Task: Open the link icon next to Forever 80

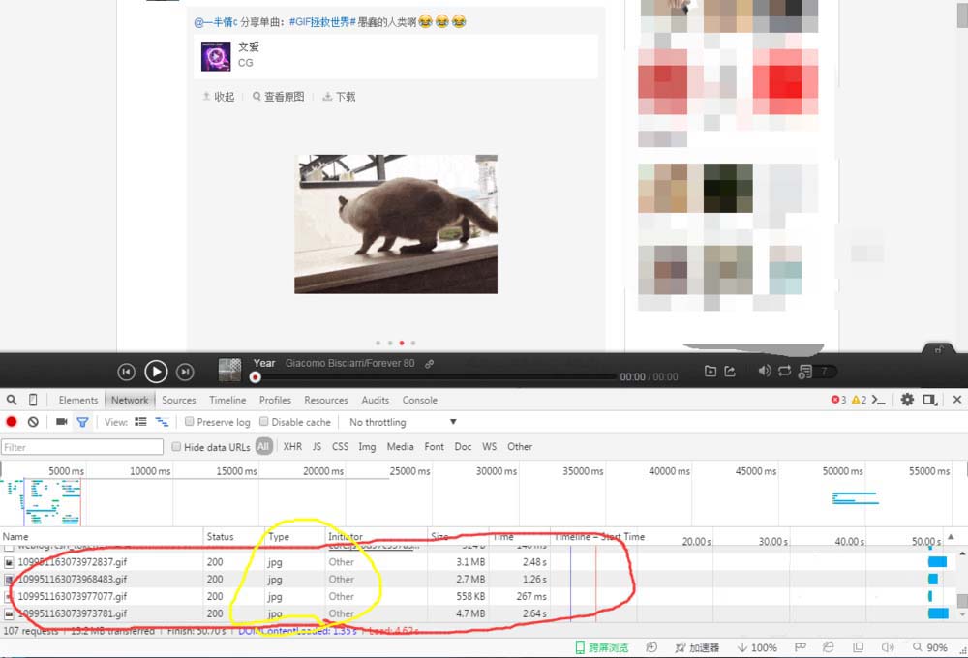Action: (429, 364)
